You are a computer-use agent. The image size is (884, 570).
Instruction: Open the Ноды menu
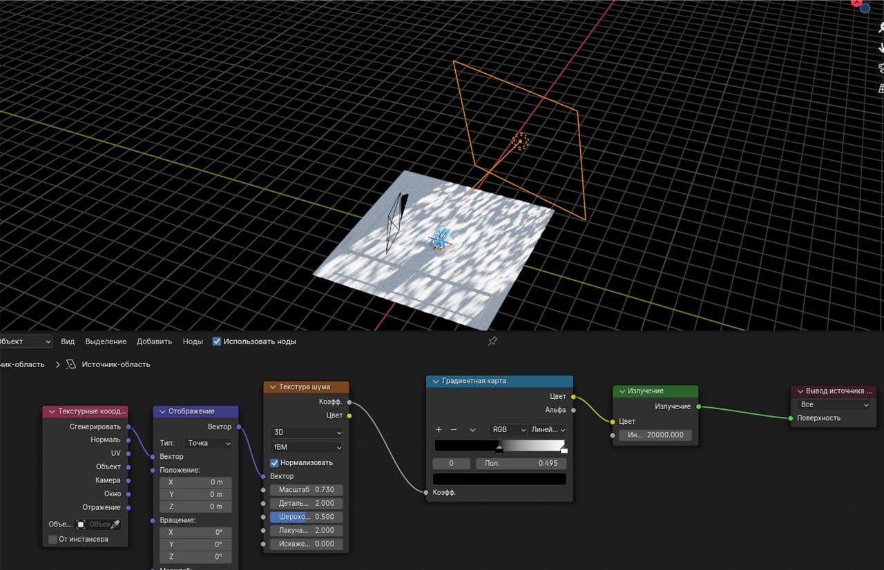coord(193,342)
